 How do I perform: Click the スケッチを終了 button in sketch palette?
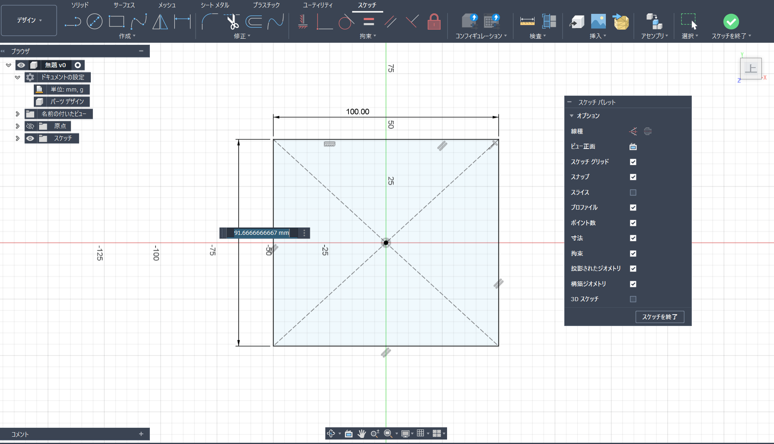click(660, 317)
